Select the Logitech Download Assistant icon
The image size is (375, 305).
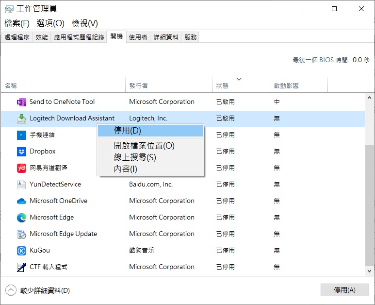click(x=21, y=119)
